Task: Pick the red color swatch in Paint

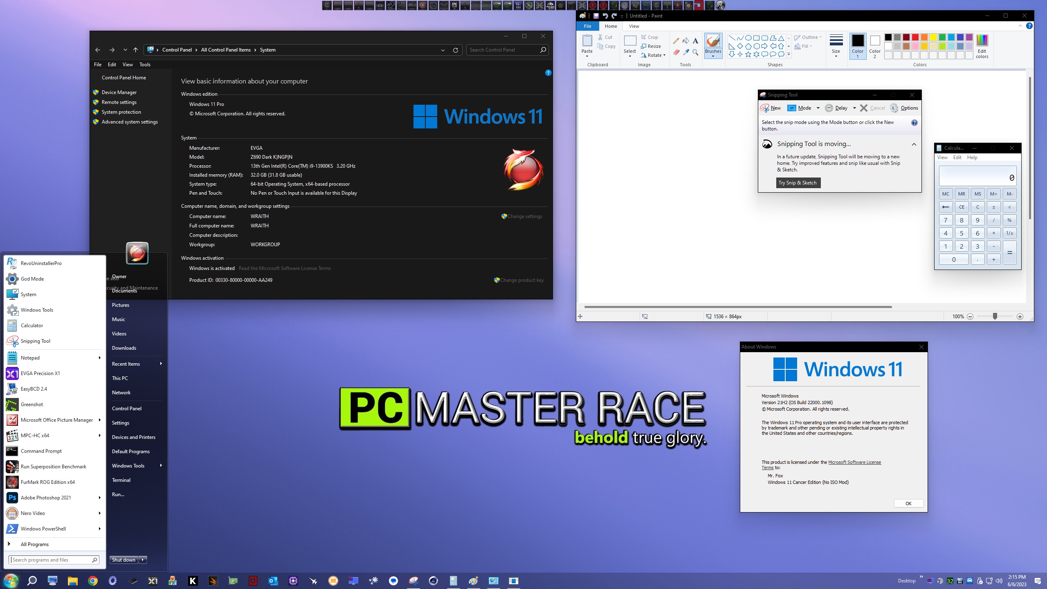Action: click(x=915, y=37)
